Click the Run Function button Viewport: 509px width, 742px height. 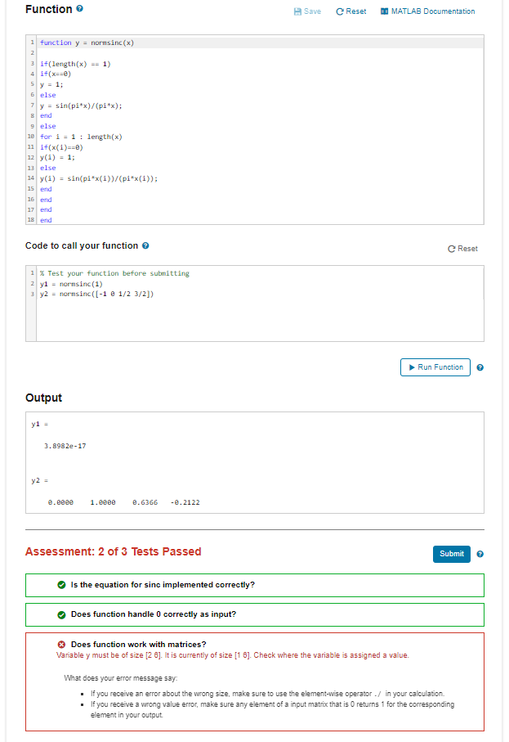coord(435,367)
